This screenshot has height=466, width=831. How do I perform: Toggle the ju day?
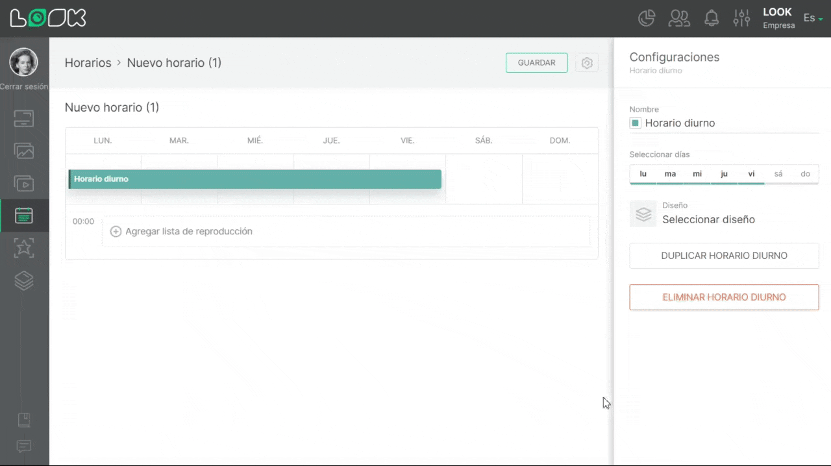(x=724, y=174)
